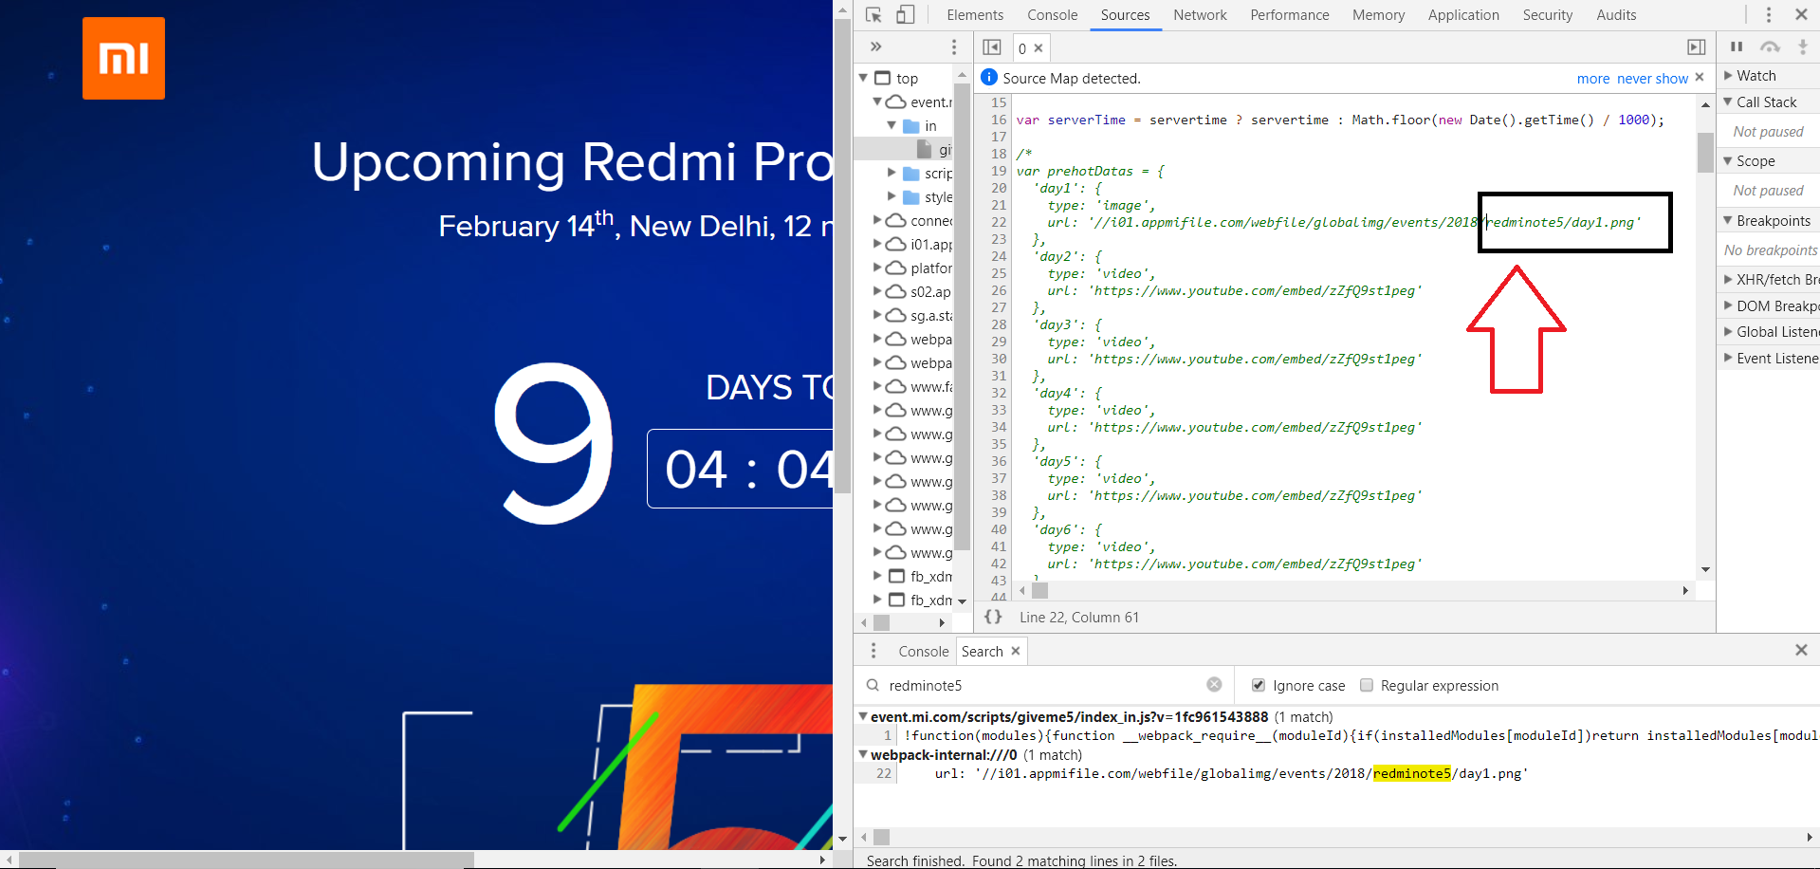
Task: Collapse event.mi.com search result group
Action: coord(863,716)
